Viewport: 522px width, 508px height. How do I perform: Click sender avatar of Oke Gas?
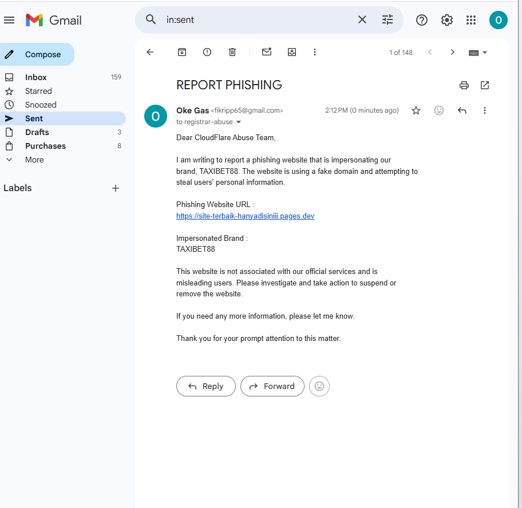click(x=156, y=116)
